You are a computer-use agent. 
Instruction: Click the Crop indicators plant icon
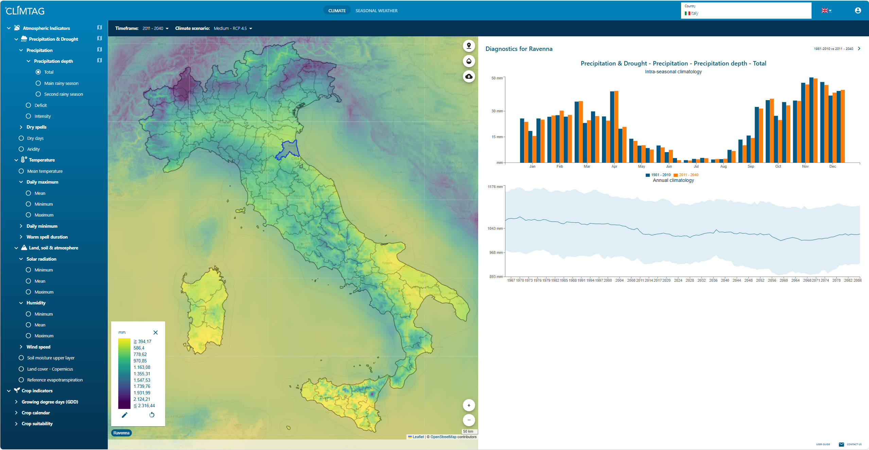point(17,390)
